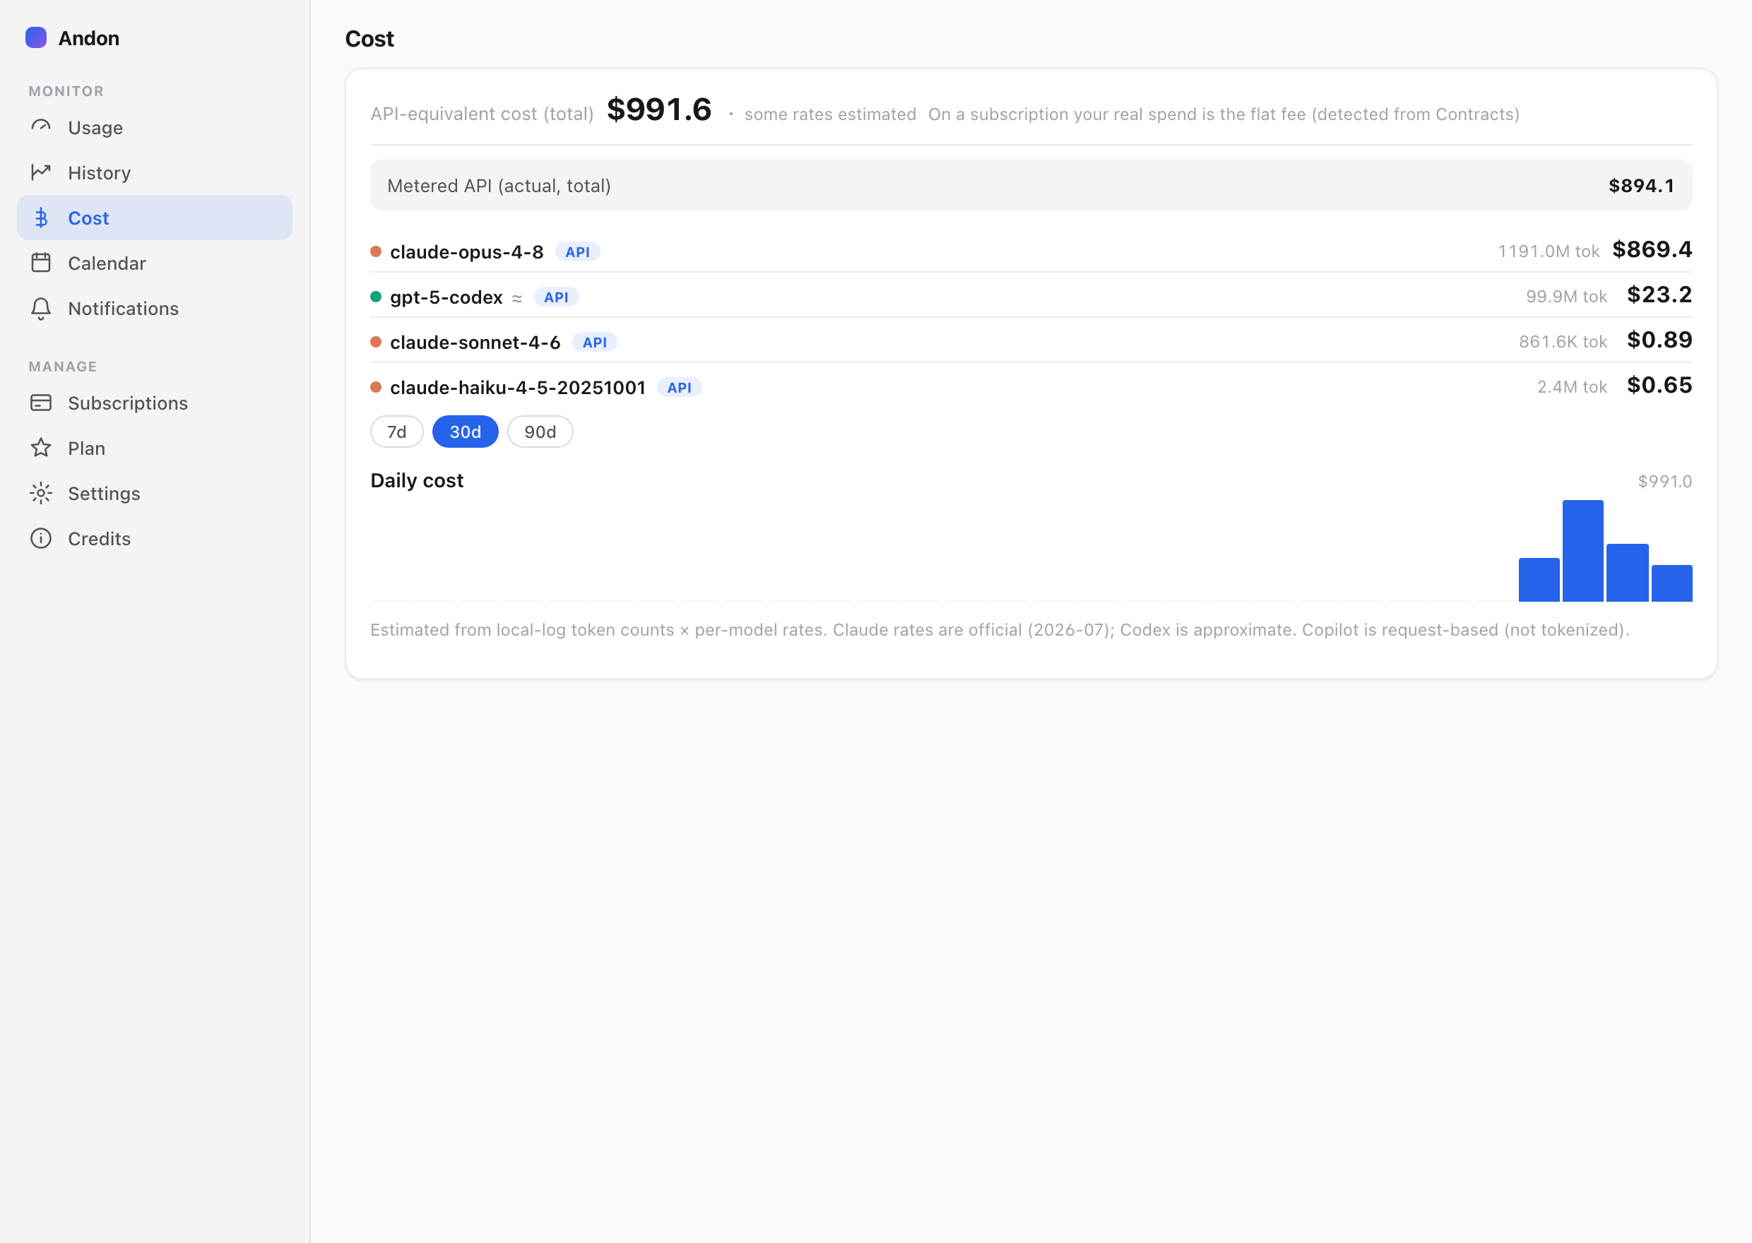
Task: Select the 30d range pill
Action: (x=466, y=432)
